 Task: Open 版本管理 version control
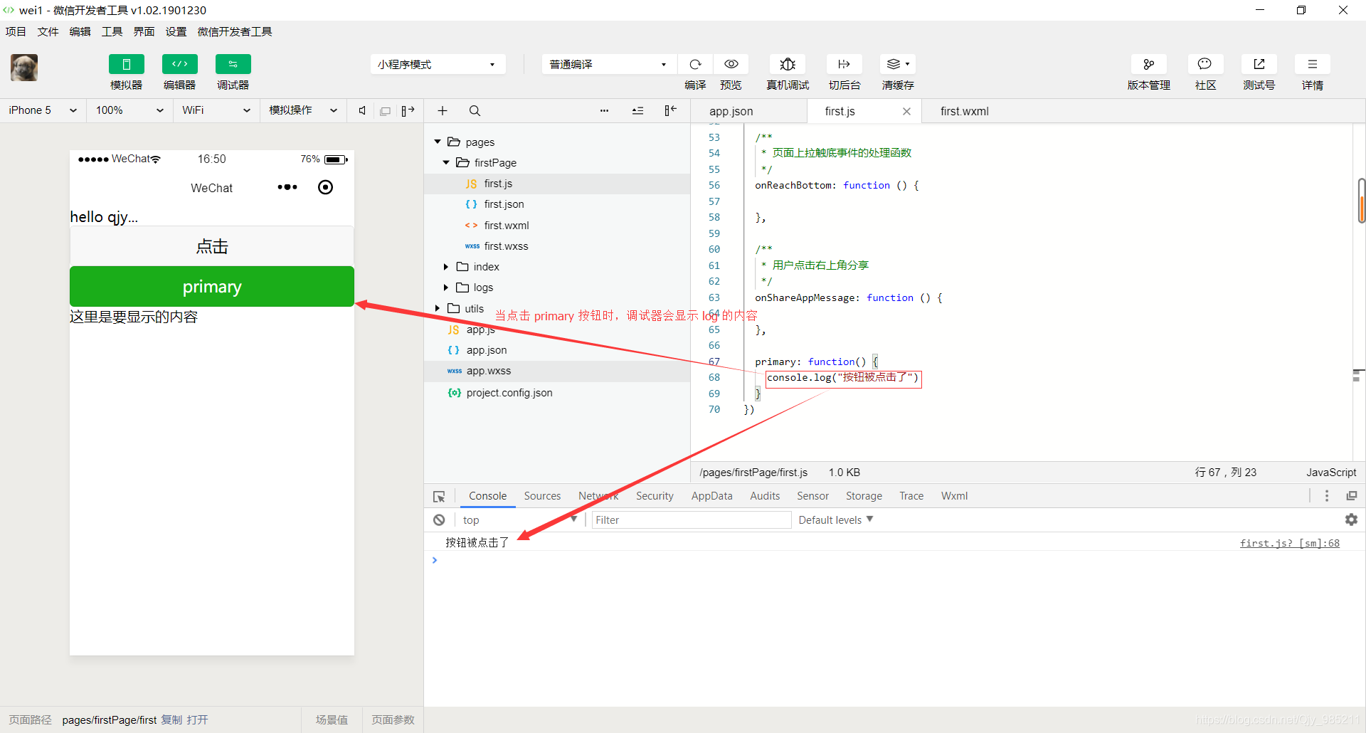tap(1149, 64)
